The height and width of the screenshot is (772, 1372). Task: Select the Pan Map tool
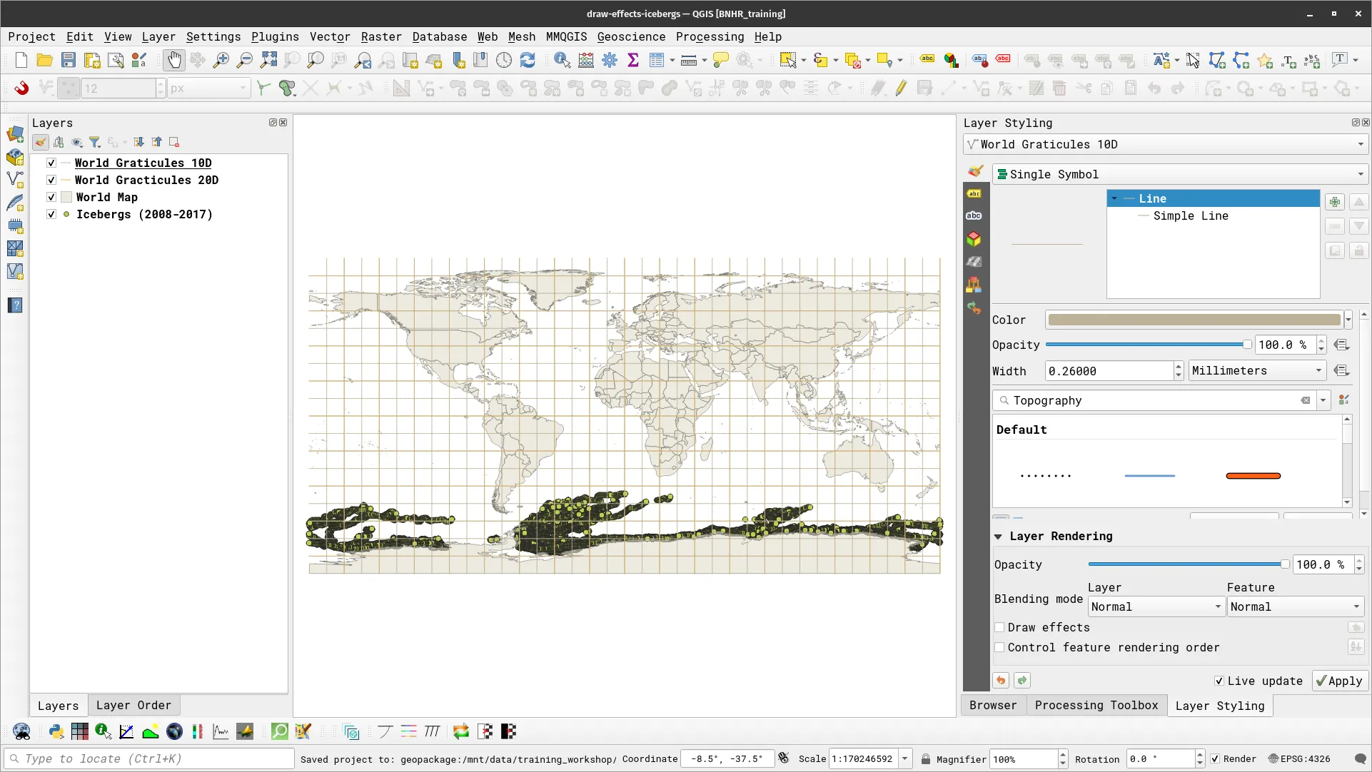173,60
